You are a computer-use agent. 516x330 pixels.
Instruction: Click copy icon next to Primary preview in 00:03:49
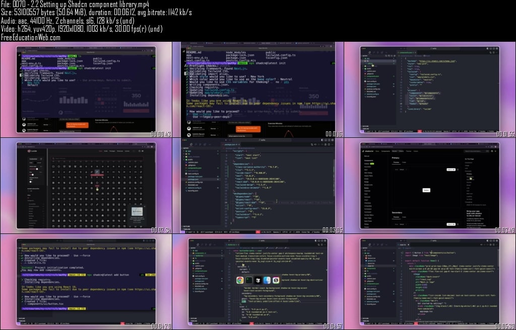pos(458,170)
